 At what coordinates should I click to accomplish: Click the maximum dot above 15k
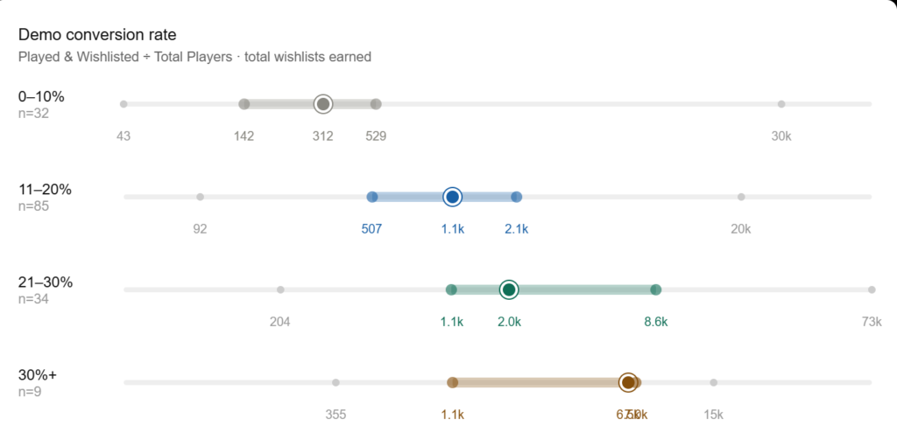714,382
